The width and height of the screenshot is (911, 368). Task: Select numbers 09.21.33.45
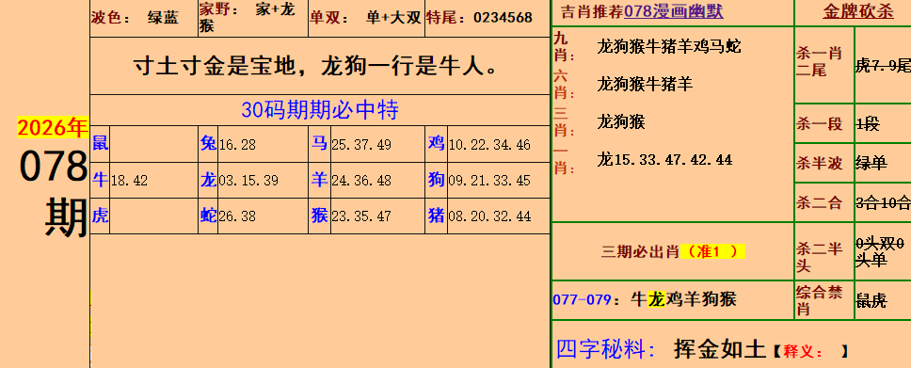coord(489,181)
